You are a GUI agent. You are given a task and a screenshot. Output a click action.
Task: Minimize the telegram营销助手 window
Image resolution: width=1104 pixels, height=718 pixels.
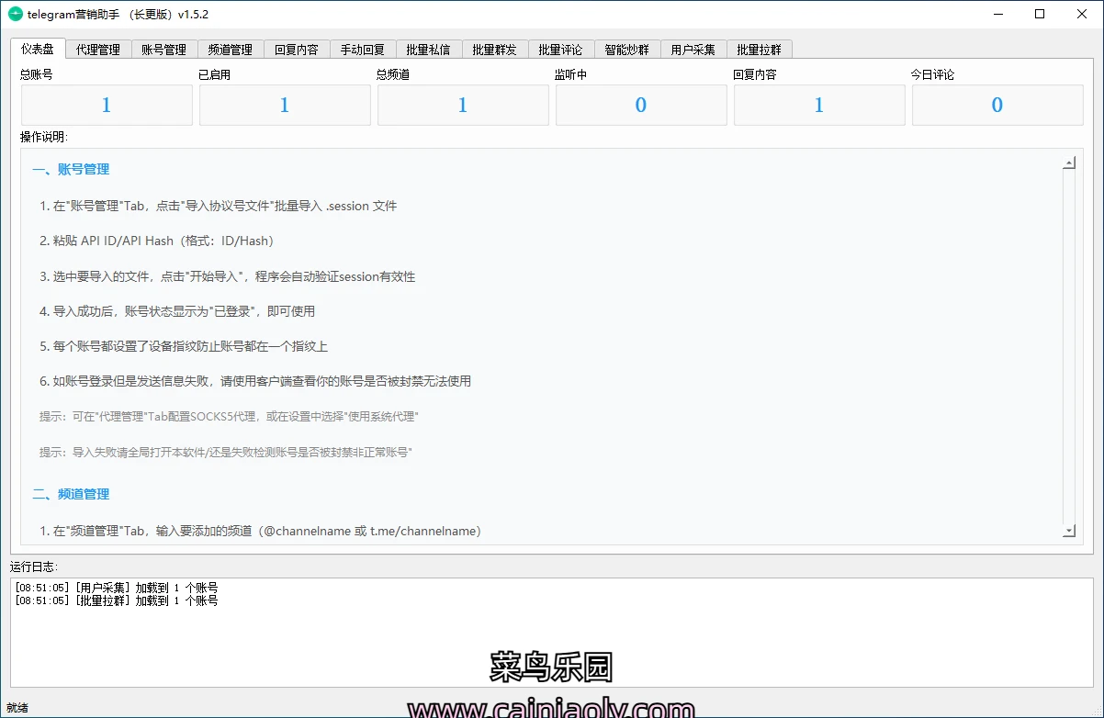(x=997, y=14)
